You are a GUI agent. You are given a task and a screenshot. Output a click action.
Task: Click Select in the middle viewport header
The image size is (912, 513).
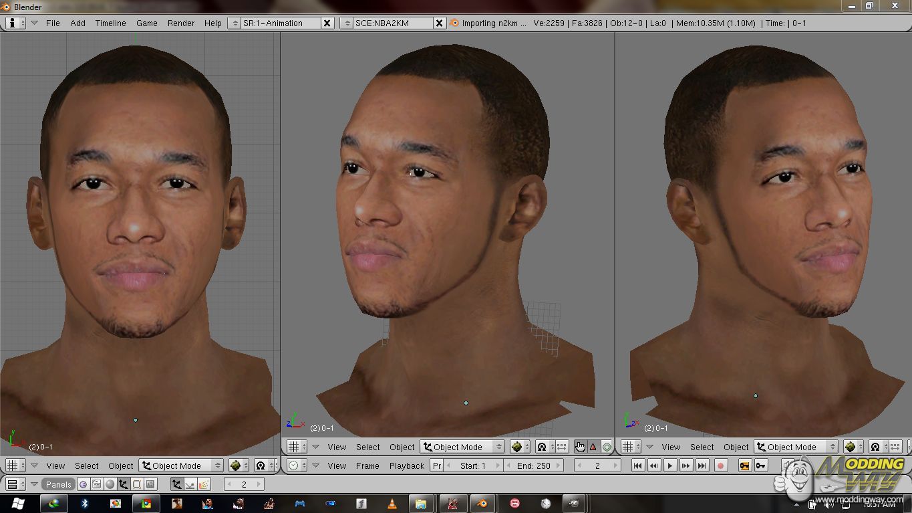coord(367,447)
